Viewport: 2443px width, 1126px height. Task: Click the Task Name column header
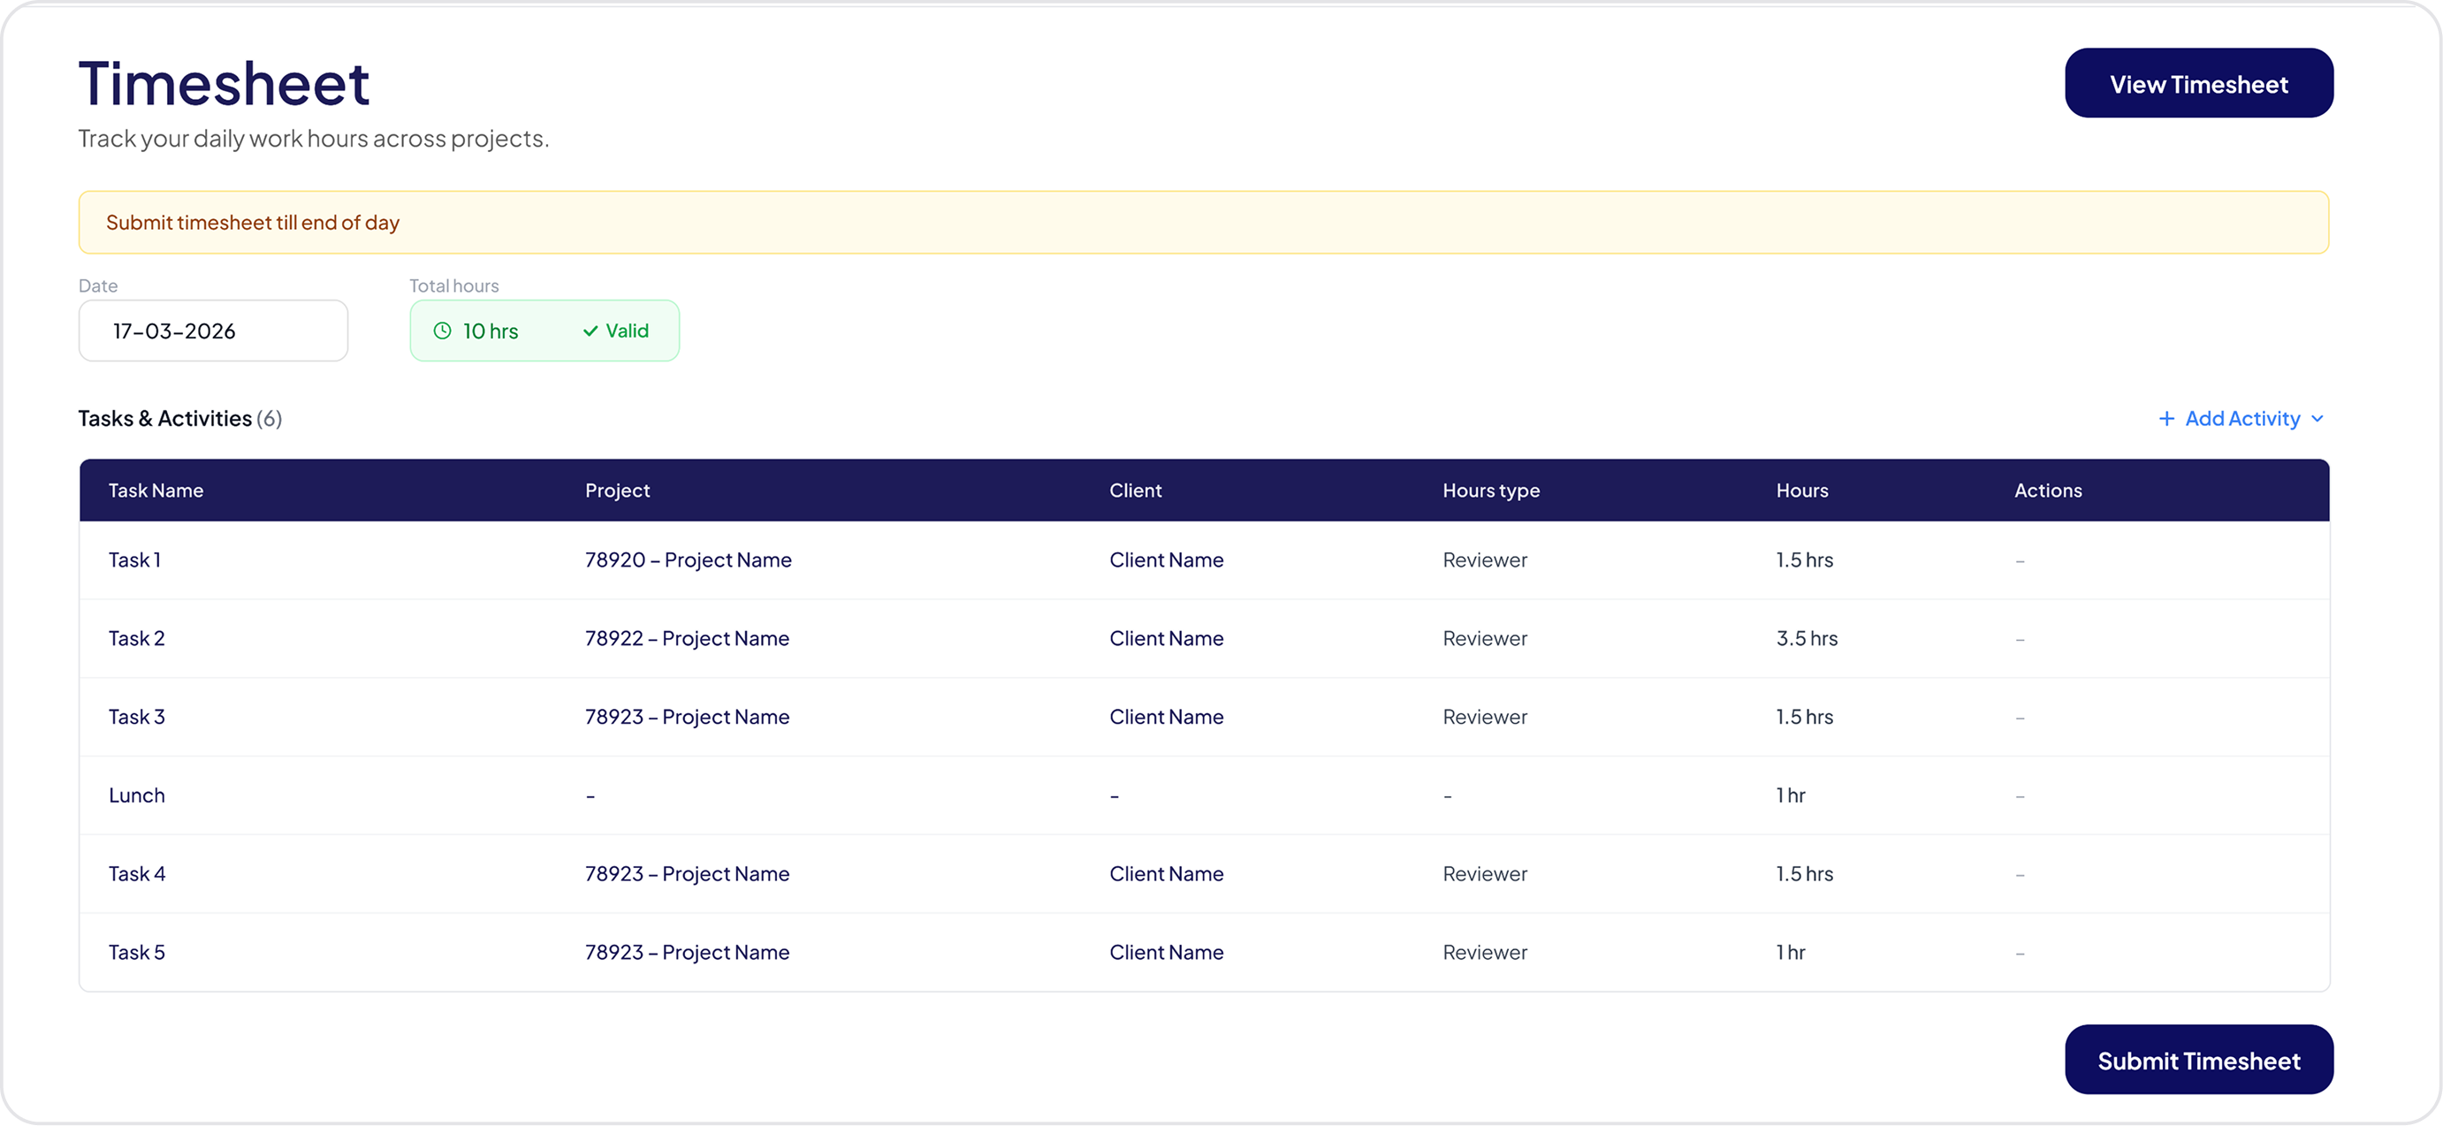click(156, 490)
